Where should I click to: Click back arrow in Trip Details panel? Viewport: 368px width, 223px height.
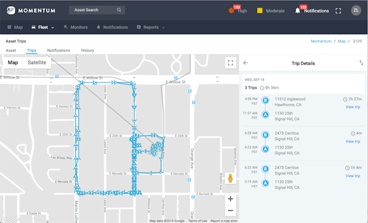tap(245, 63)
